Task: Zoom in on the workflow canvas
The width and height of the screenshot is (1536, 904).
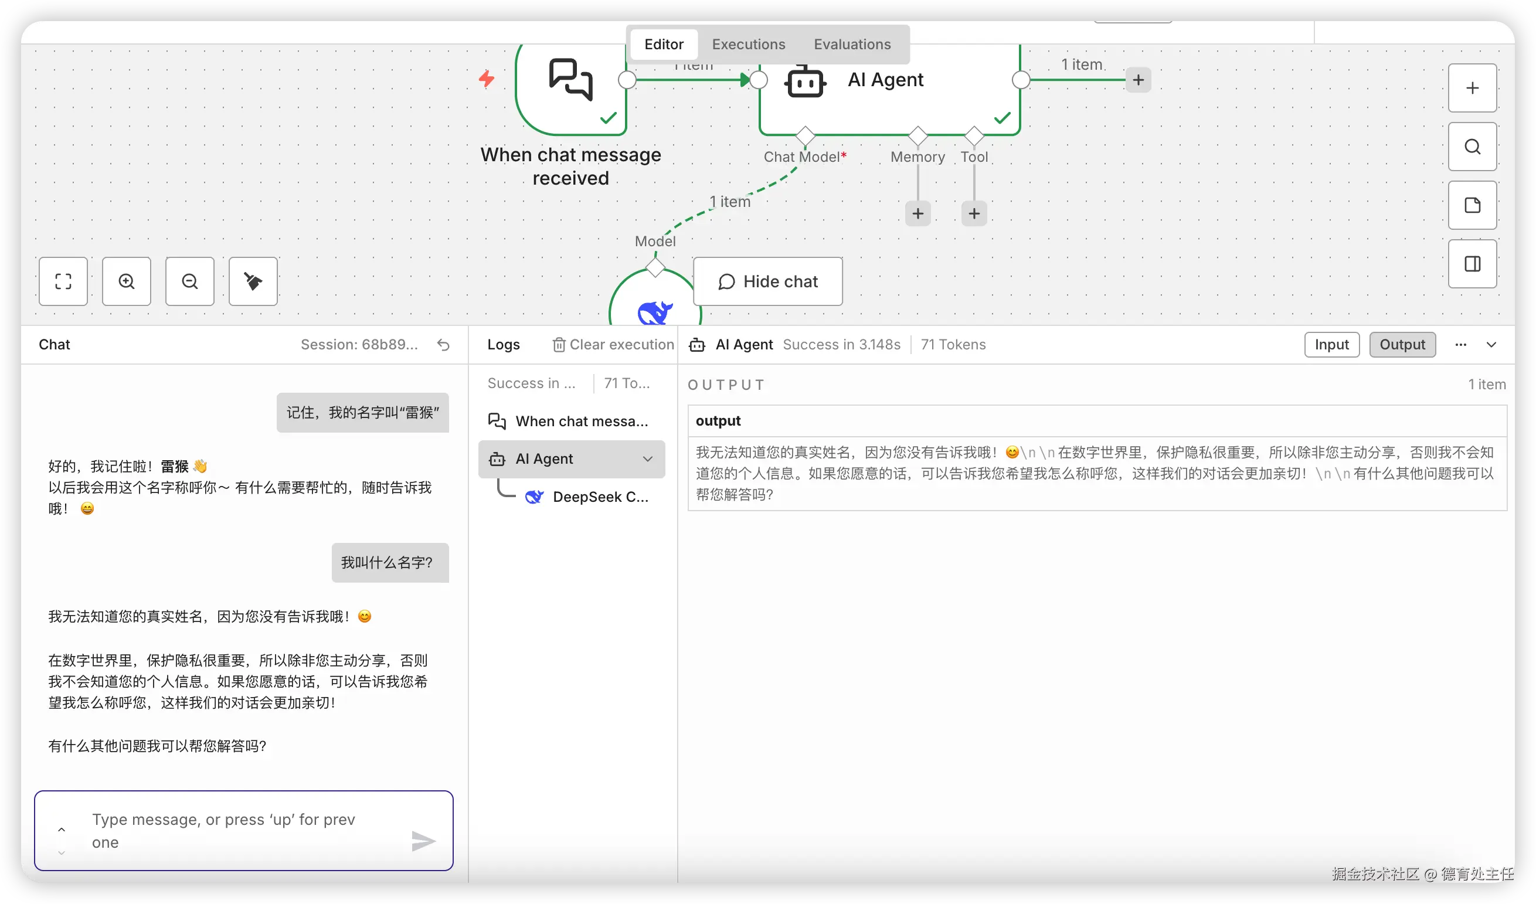Action: (127, 281)
